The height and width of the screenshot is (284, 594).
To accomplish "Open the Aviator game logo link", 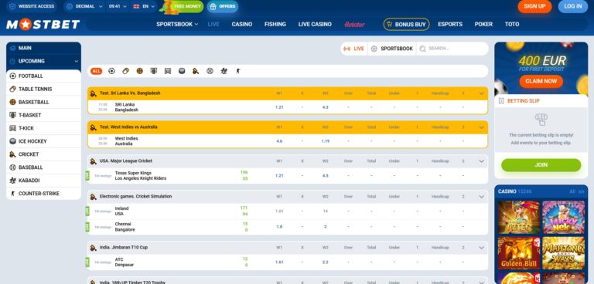I will pyautogui.click(x=354, y=25).
